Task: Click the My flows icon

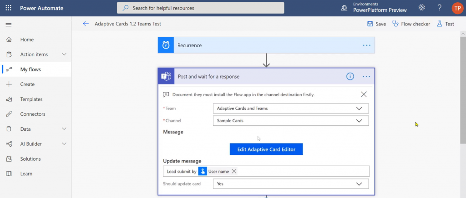Action: 9,69
